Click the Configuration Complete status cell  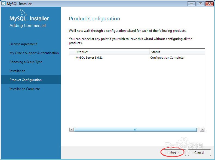167,58
